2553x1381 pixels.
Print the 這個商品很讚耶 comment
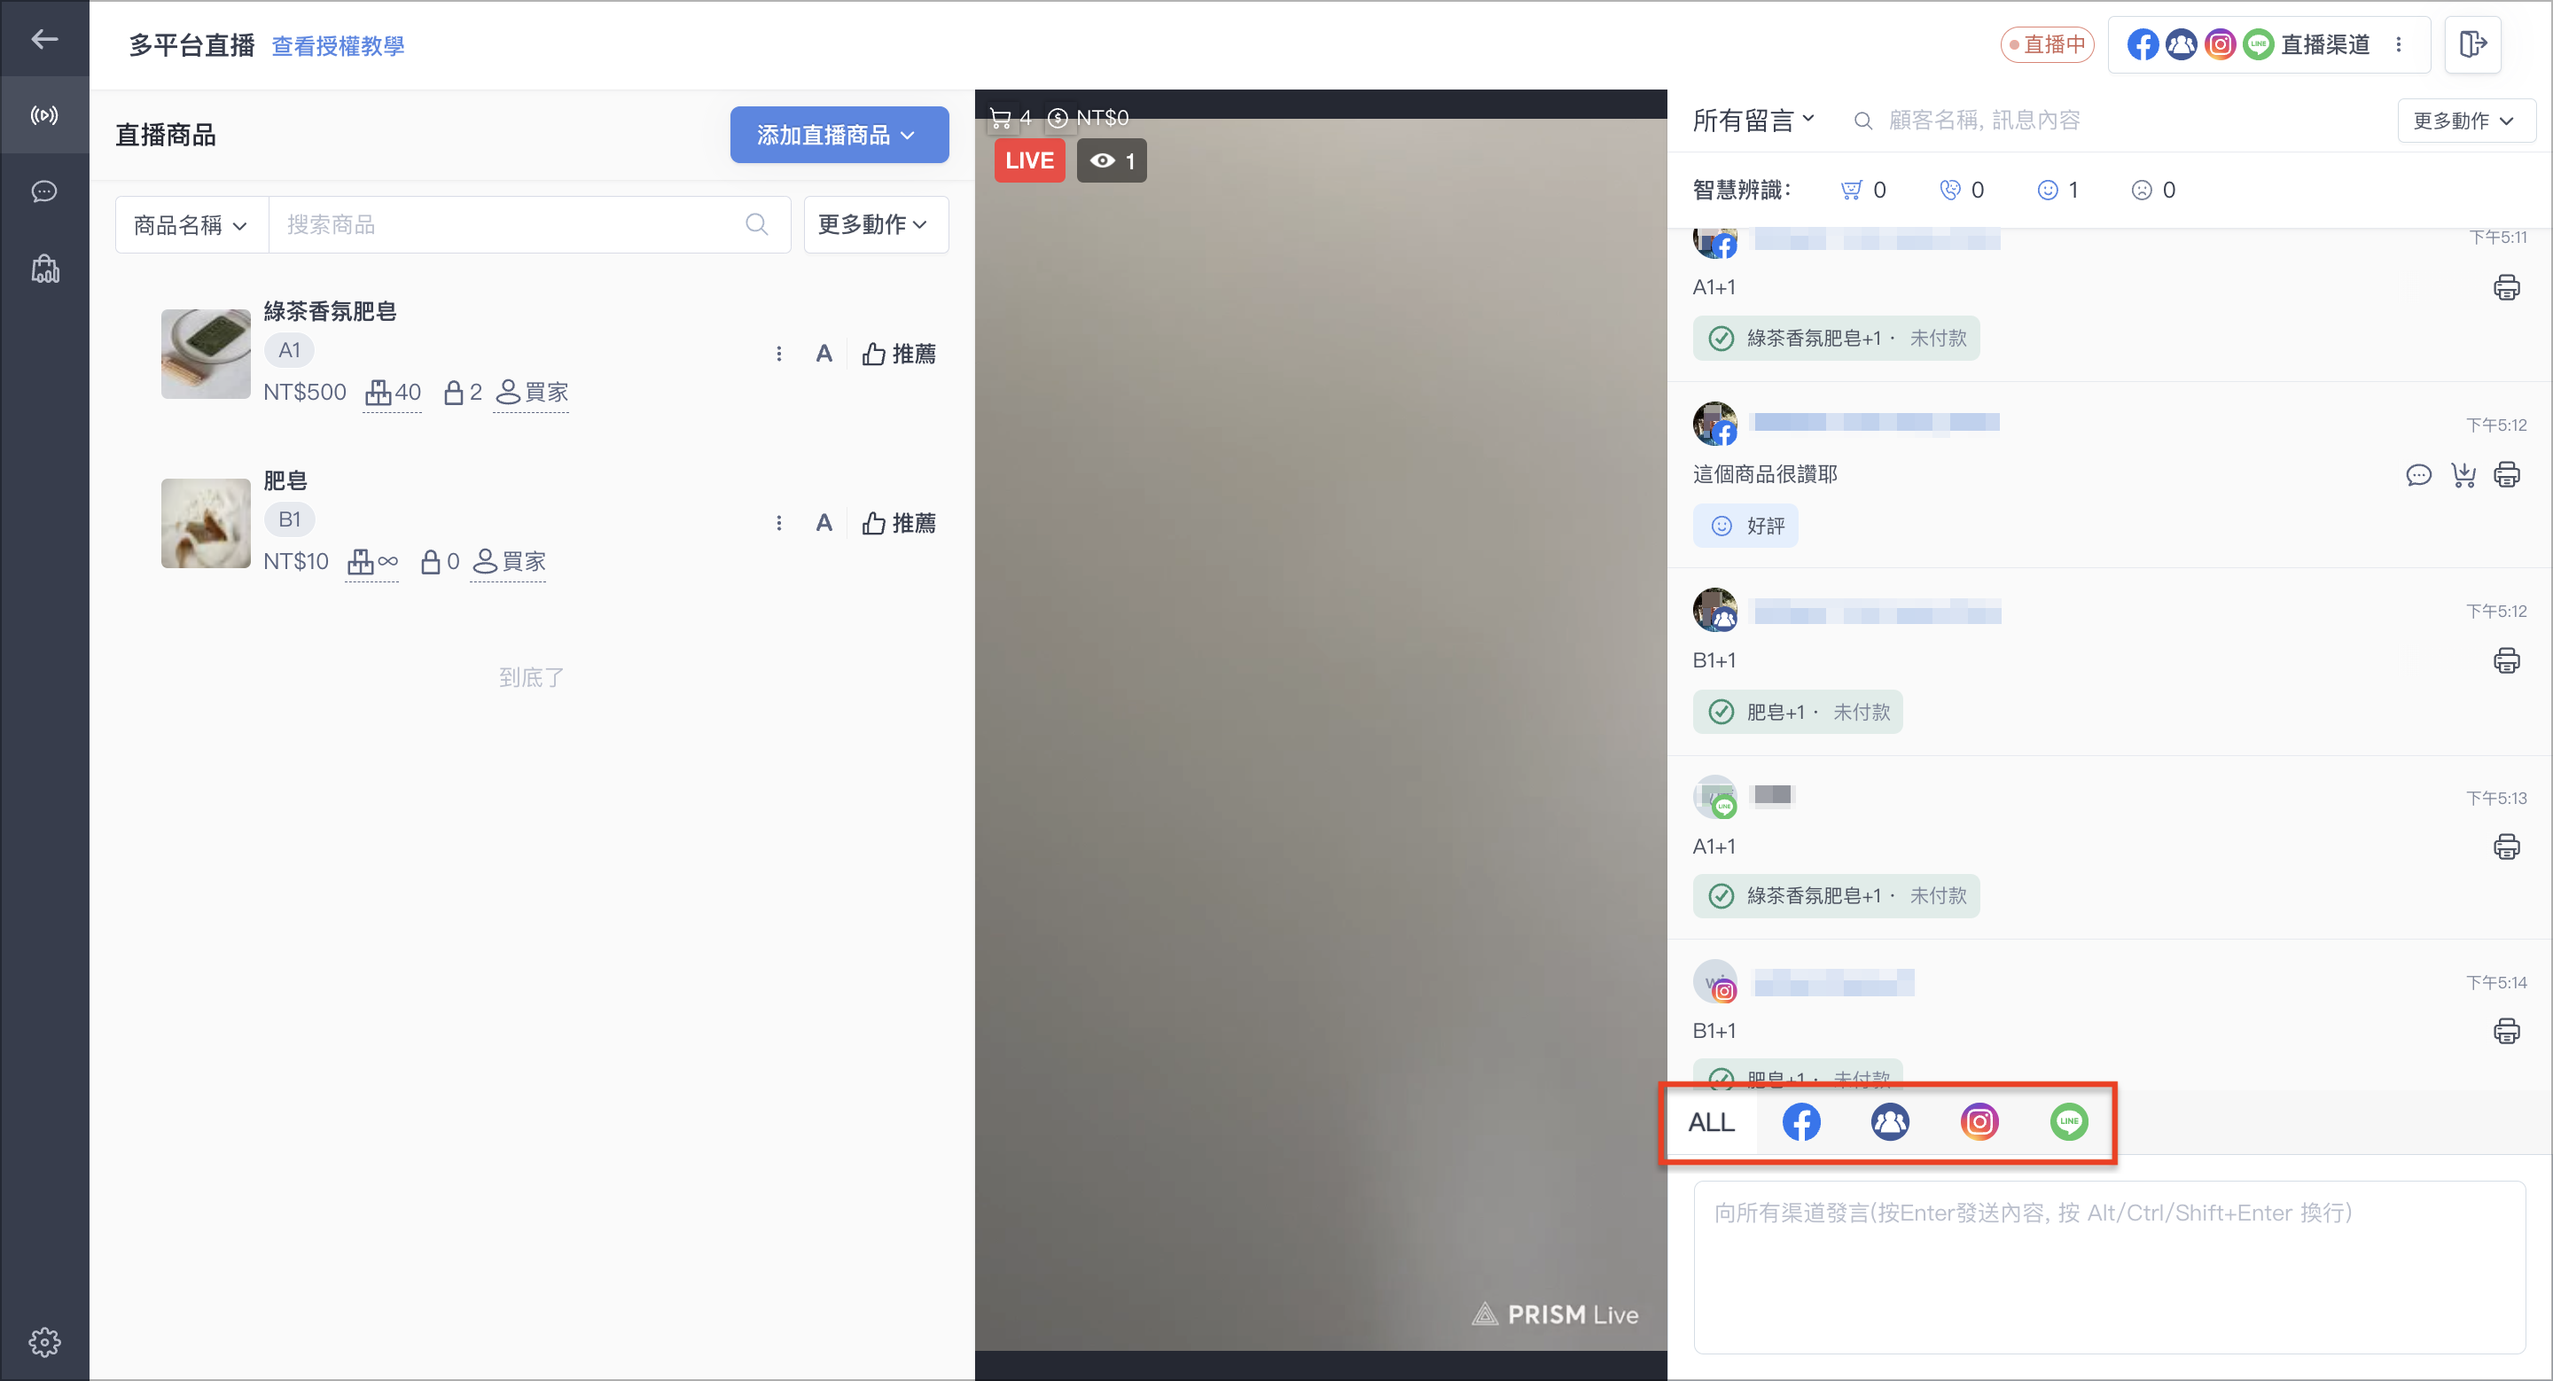(2506, 474)
